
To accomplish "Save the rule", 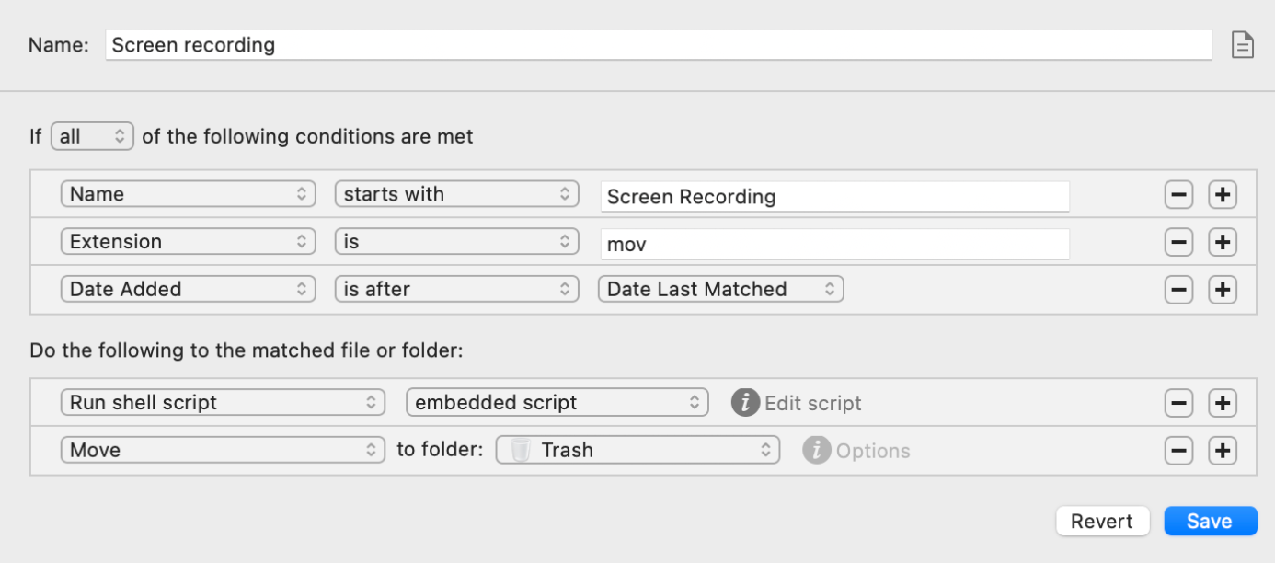I will pyautogui.click(x=1210, y=521).
